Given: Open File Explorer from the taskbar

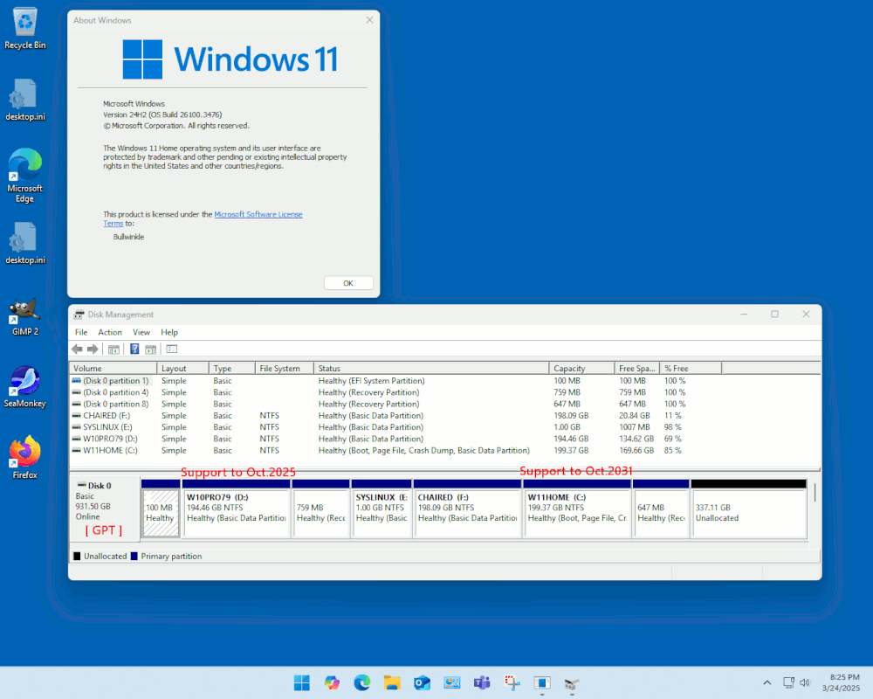Looking at the screenshot, I should pyautogui.click(x=392, y=682).
